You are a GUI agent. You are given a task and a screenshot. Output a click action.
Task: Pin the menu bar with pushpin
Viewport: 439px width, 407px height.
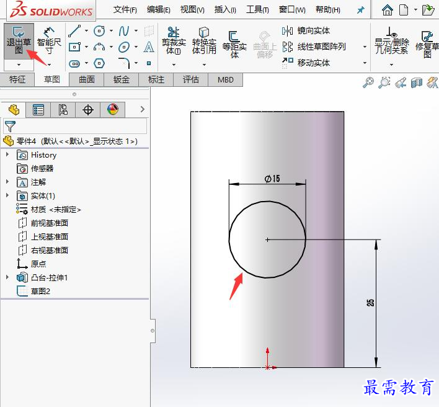[361, 11]
